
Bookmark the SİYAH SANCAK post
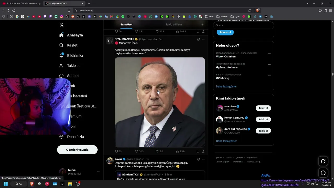198,151
